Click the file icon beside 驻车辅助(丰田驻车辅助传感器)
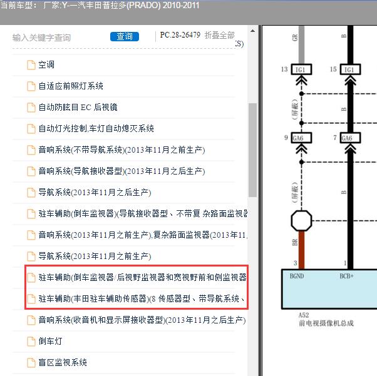 point(31,298)
